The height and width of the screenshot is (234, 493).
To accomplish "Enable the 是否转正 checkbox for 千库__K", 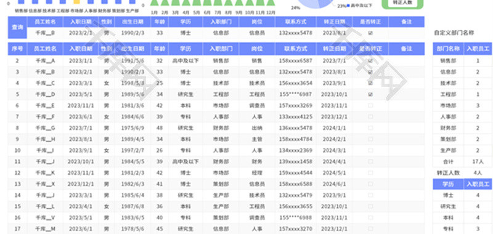I will coord(370,173).
